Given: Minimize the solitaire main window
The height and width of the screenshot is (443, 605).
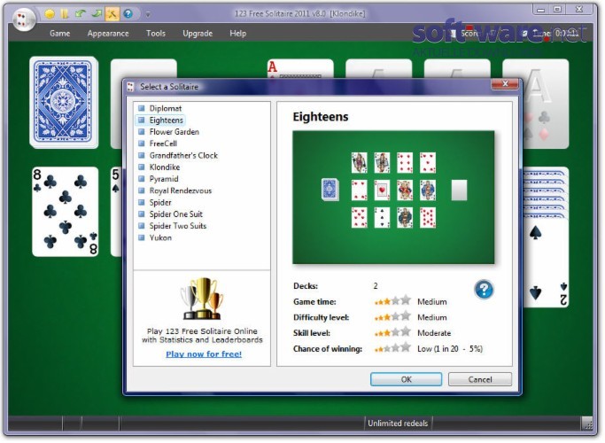Looking at the screenshot, I should coord(541,9).
